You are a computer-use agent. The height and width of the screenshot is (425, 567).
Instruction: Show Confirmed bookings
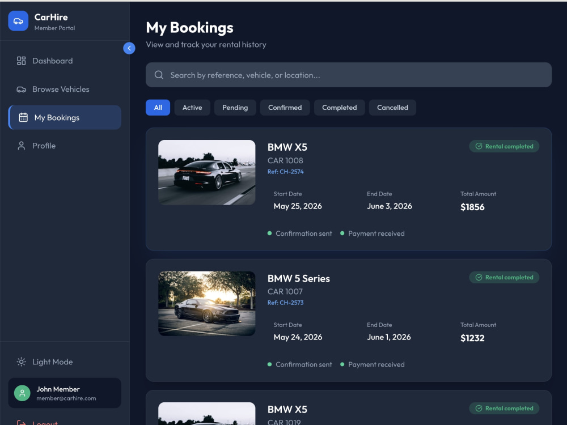coord(285,108)
